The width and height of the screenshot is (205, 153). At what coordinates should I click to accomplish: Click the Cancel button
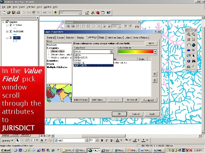(x=136, y=114)
